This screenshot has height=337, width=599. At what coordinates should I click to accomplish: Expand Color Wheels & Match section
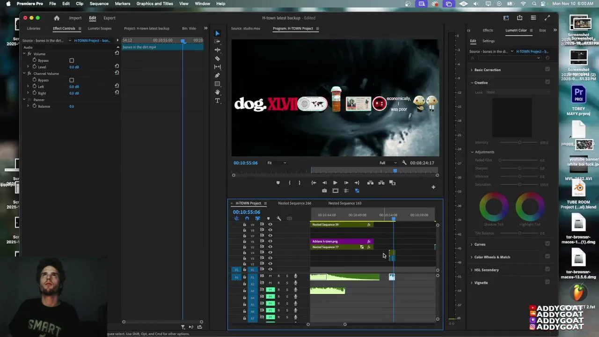tap(472, 257)
